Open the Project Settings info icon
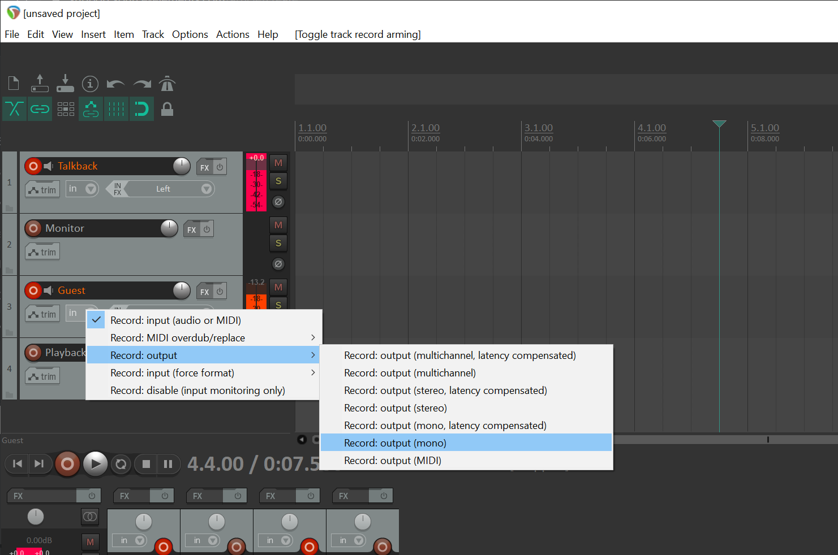The height and width of the screenshot is (555, 838). click(90, 84)
